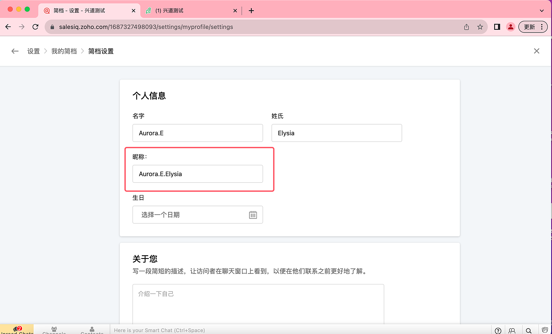Open a new browser tab

click(x=251, y=11)
